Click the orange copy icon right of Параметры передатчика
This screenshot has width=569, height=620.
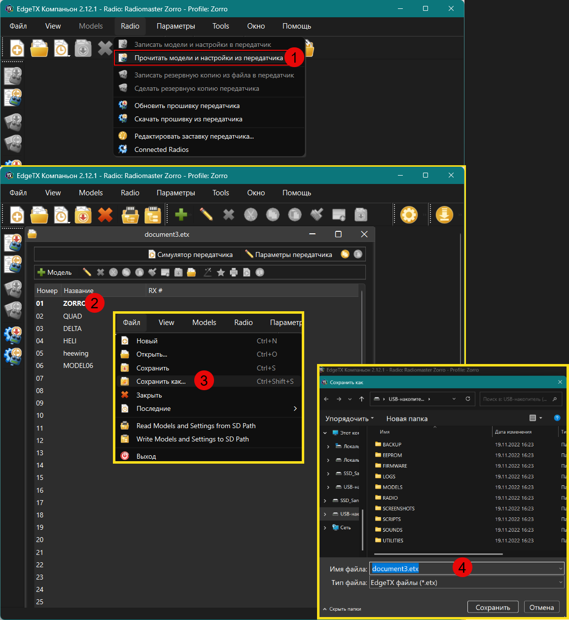click(x=345, y=254)
